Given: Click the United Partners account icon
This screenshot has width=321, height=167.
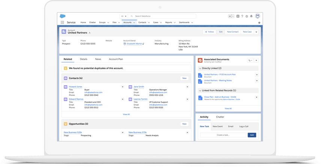Looking at the screenshot, I should [x=64, y=32].
